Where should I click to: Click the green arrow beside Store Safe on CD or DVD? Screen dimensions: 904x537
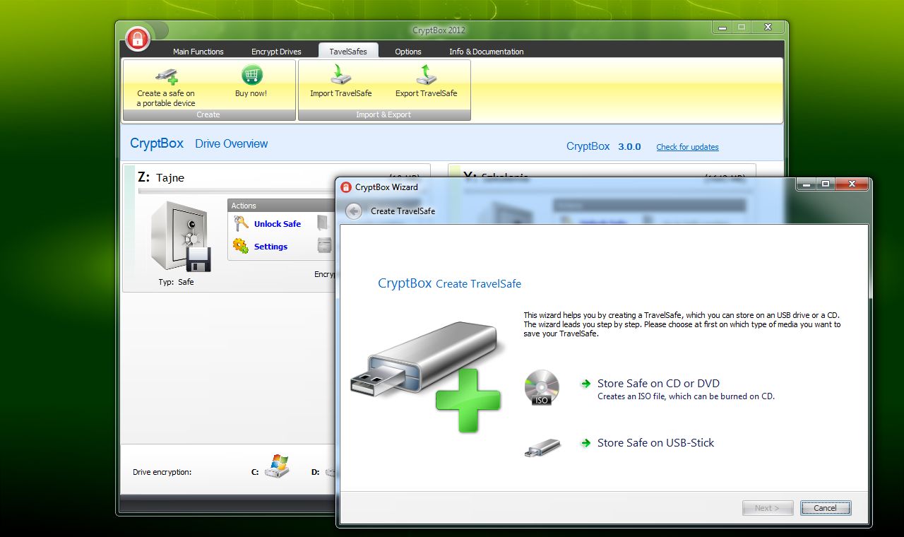[x=585, y=384]
